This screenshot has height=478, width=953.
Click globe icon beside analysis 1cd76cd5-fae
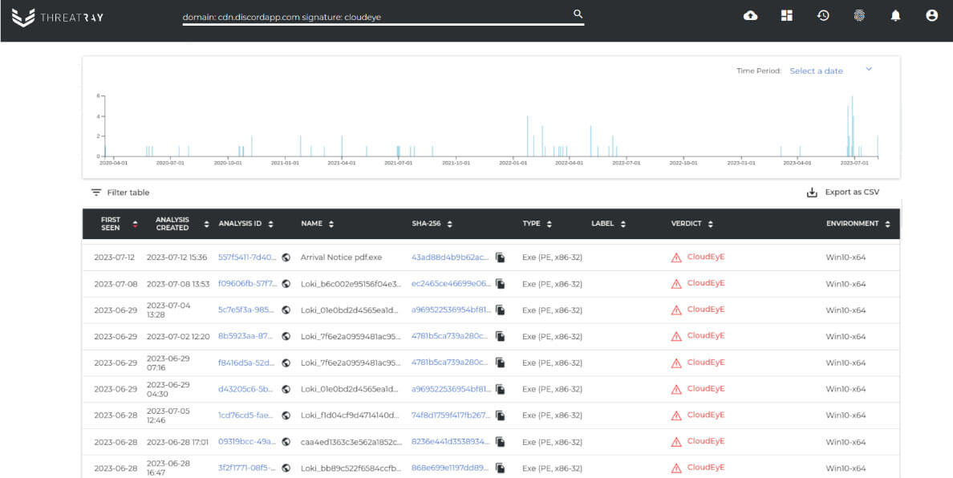click(x=286, y=415)
